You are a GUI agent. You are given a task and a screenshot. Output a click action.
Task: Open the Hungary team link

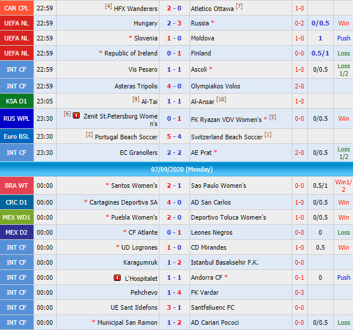point(146,23)
